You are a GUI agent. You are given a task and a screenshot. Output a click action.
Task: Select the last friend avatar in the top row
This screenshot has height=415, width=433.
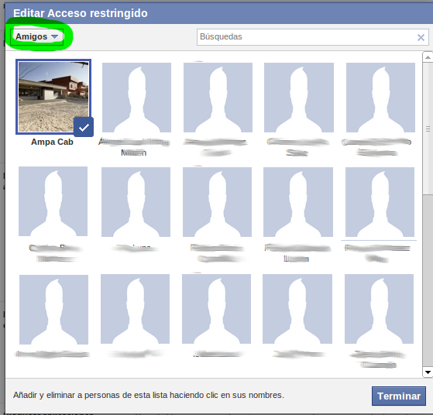(380, 98)
